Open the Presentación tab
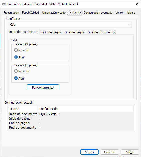 [11, 13]
